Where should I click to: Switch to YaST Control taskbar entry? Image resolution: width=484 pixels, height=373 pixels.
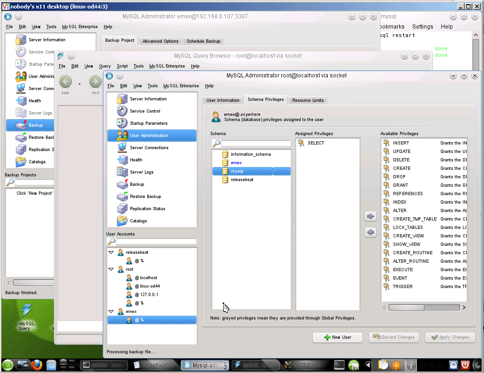[x=305, y=365]
